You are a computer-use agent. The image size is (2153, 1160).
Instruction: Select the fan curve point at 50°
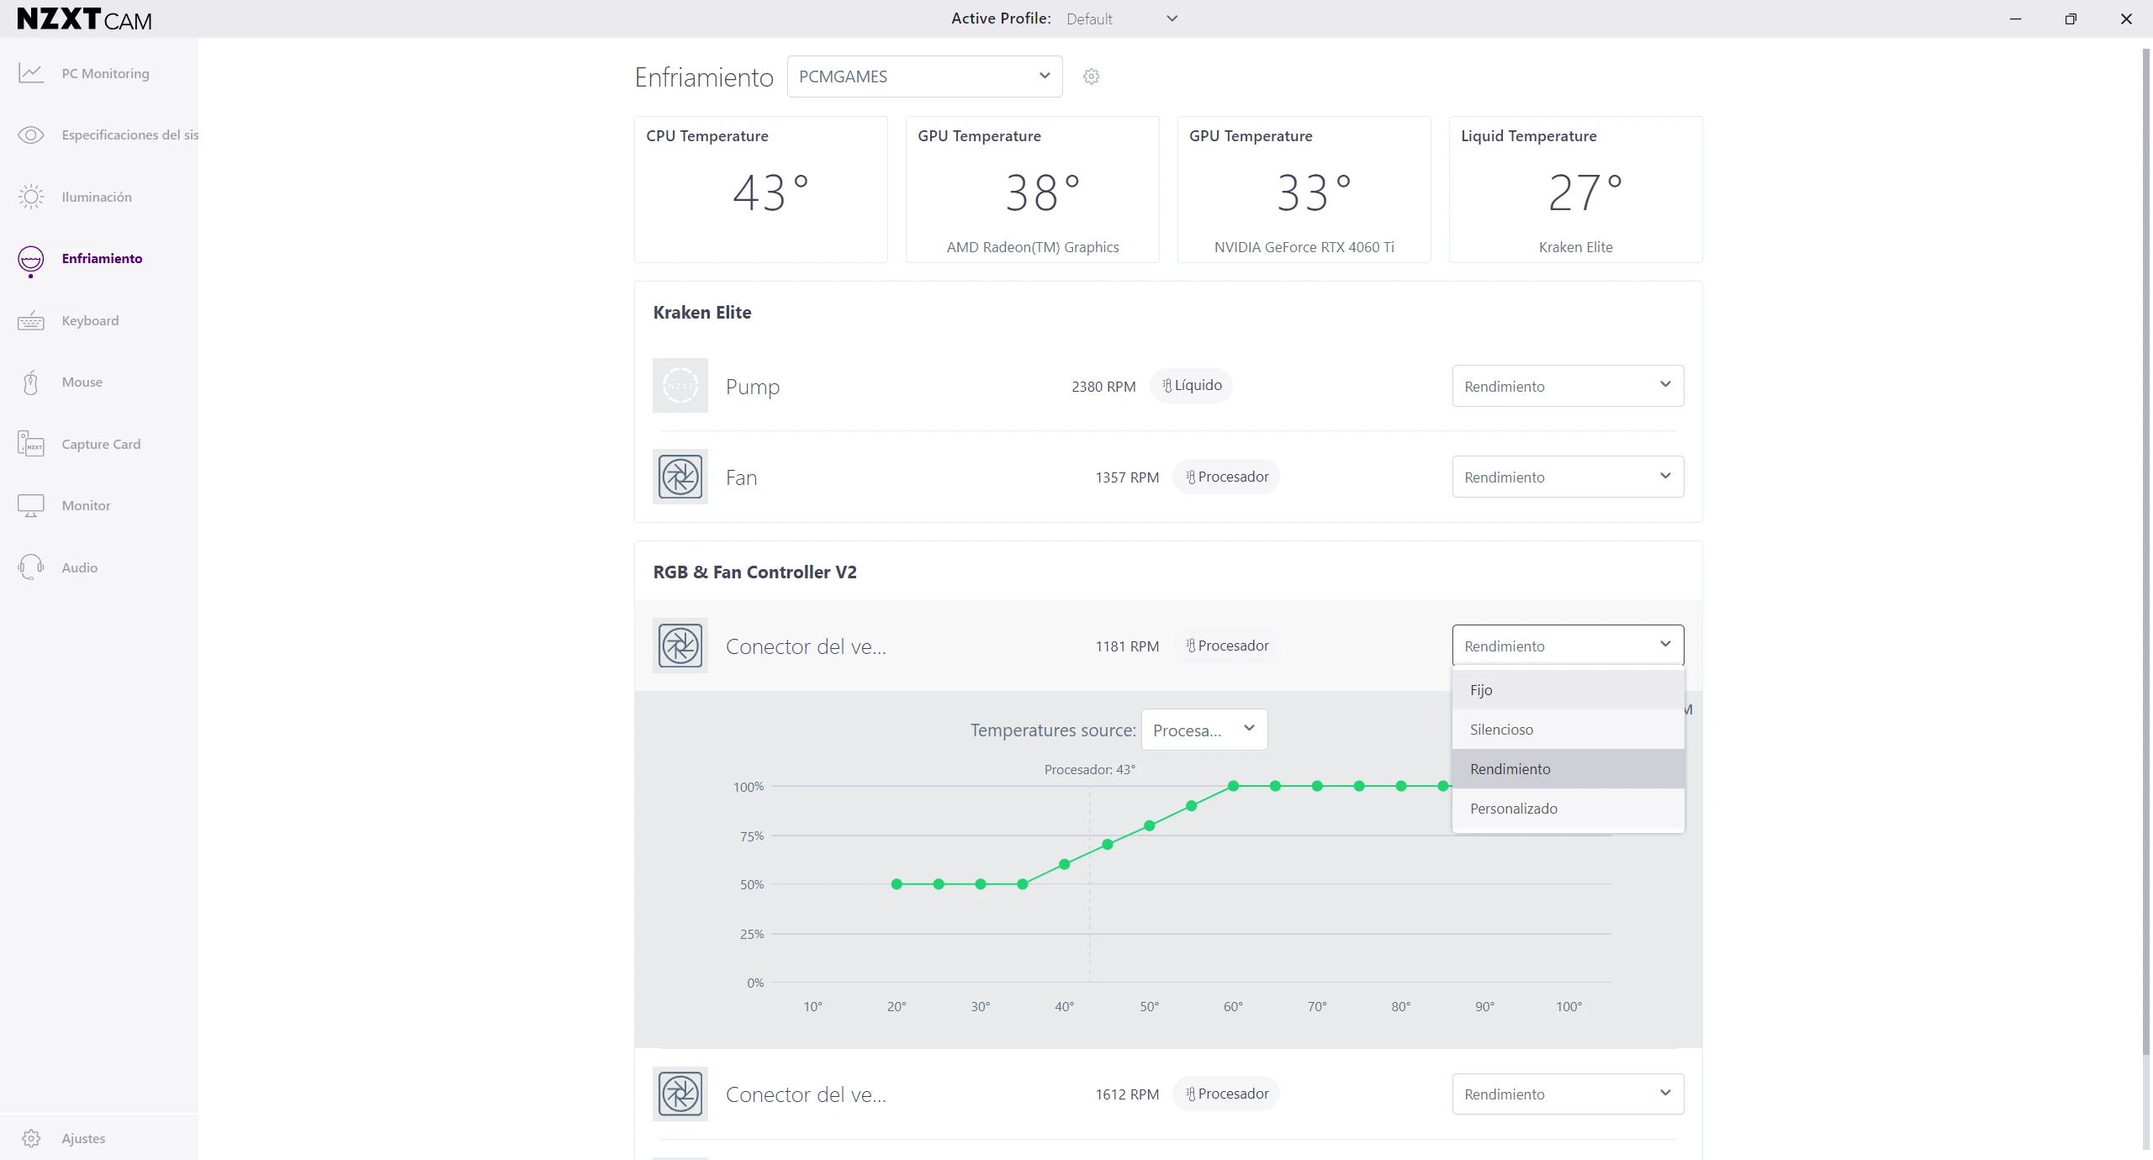click(1150, 825)
